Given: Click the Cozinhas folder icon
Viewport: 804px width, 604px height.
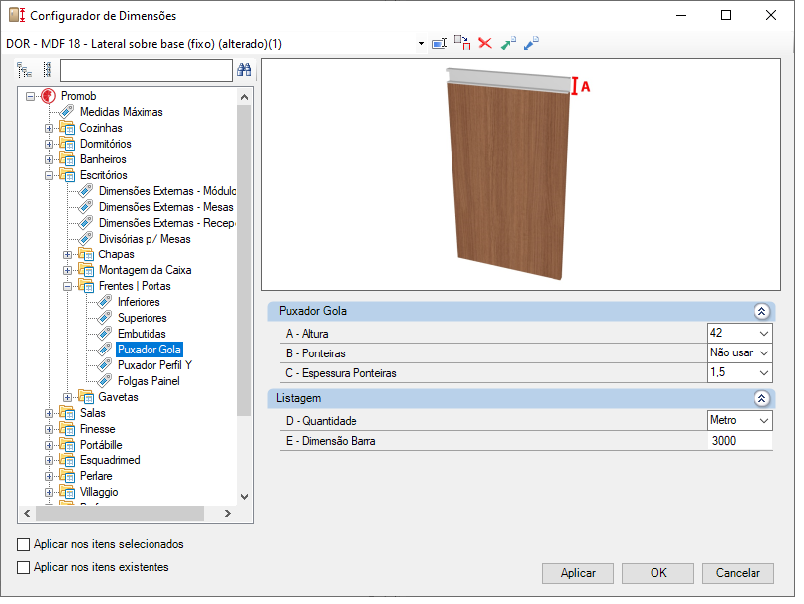Looking at the screenshot, I should 67,128.
